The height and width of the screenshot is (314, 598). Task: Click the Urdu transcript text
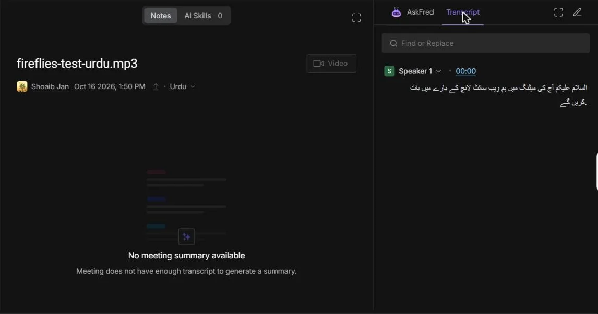click(498, 95)
